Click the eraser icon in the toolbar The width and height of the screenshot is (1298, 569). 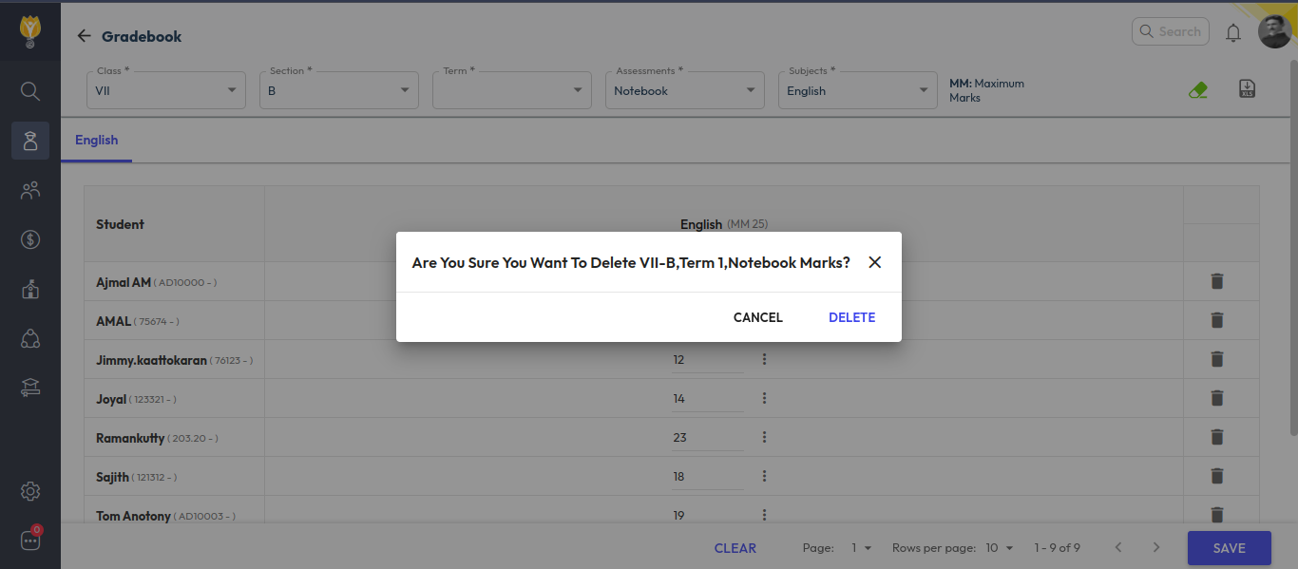click(1197, 90)
